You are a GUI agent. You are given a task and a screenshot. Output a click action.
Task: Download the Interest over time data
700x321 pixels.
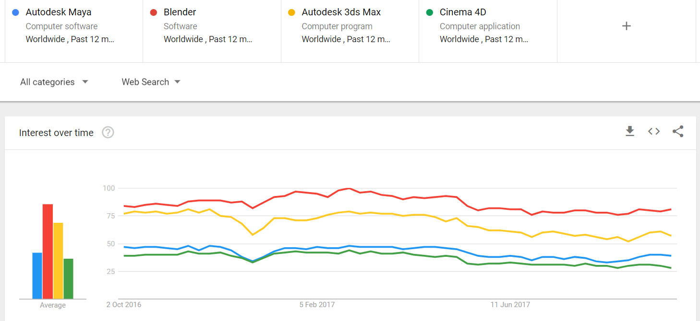pyautogui.click(x=630, y=131)
